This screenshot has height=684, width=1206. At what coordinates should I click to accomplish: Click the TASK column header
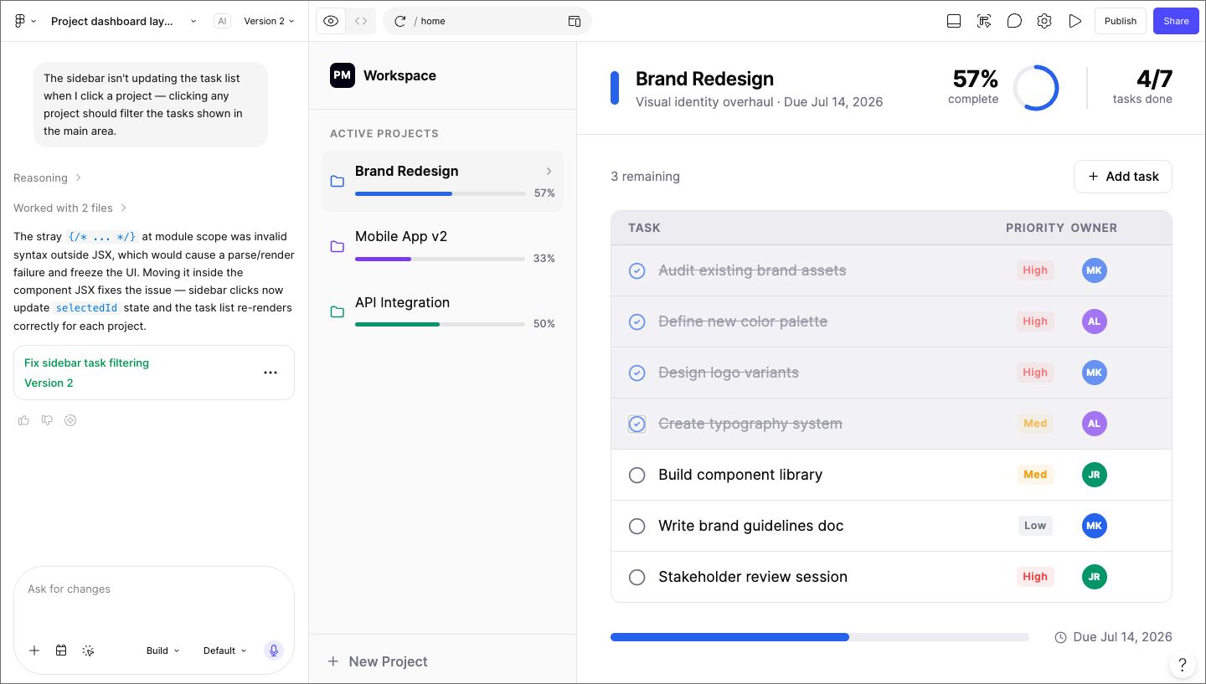tap(644, 228)
